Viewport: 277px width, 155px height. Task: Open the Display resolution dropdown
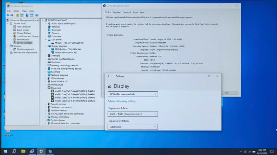[x=133, y=114]
